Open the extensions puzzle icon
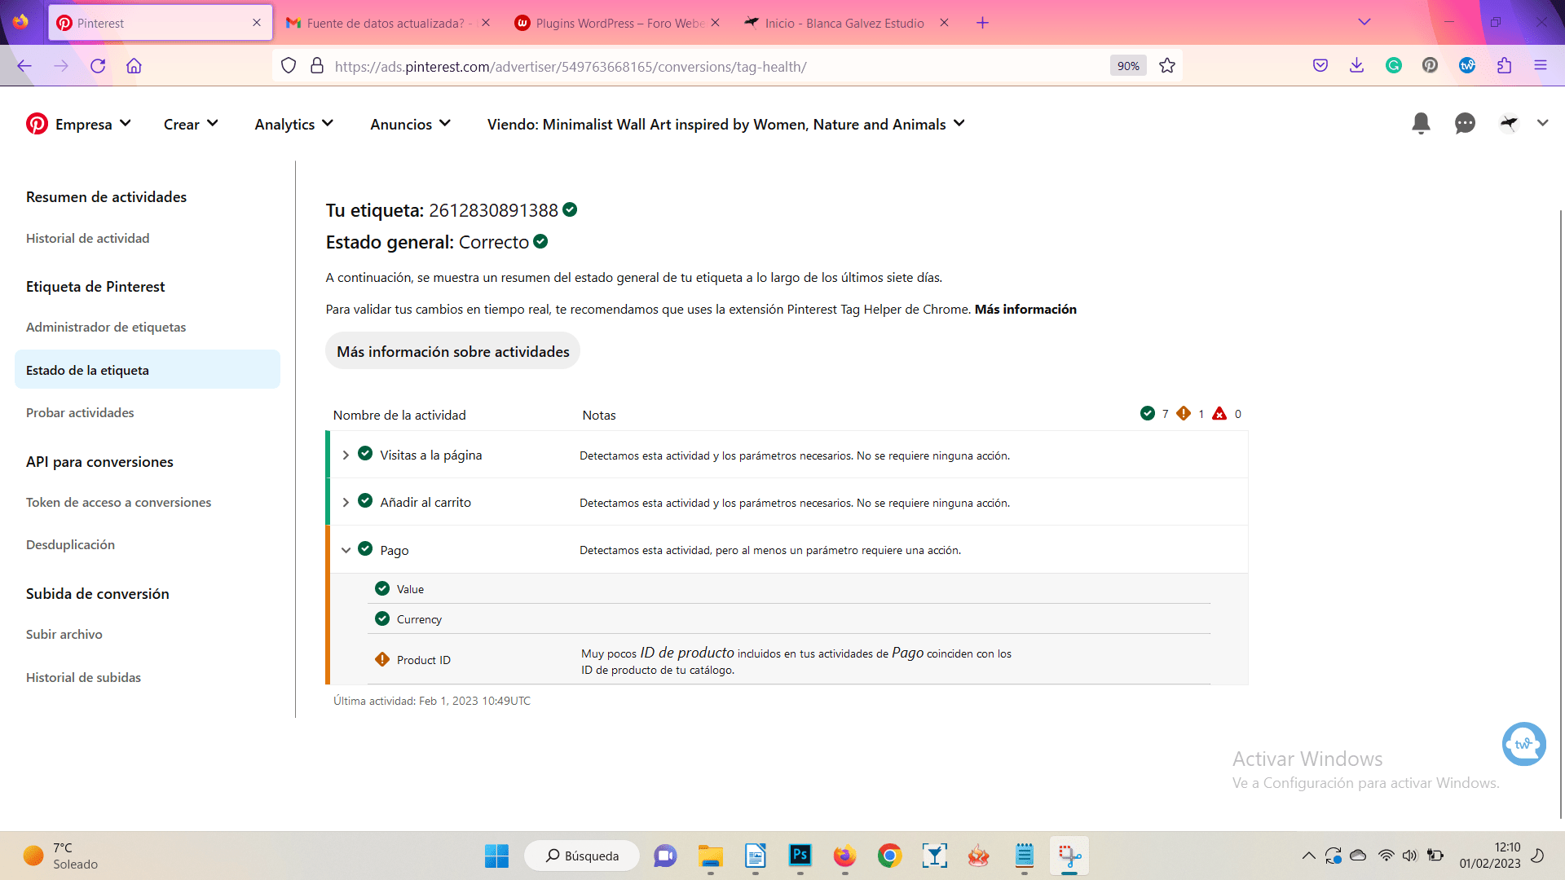The height and width of the screenshot is (880, 1565). pyautogui.click(x=1504, y=66)
